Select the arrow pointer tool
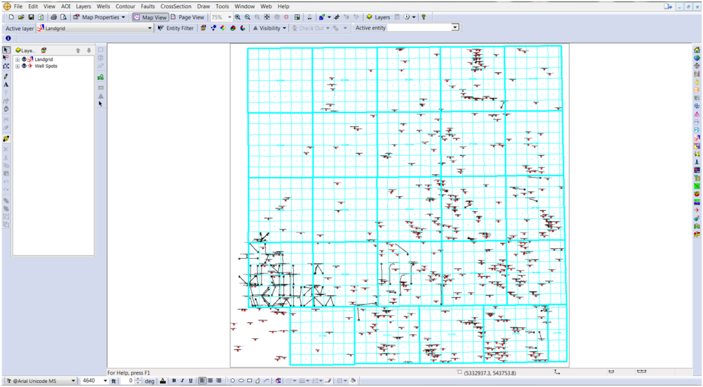The height and width of the screenshot is (387, 703). point(6,50)
